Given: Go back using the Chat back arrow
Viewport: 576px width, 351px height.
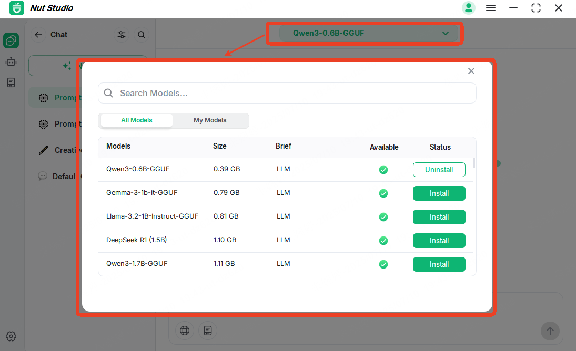Looking at the screenshot, I should (x=38, y=35).
